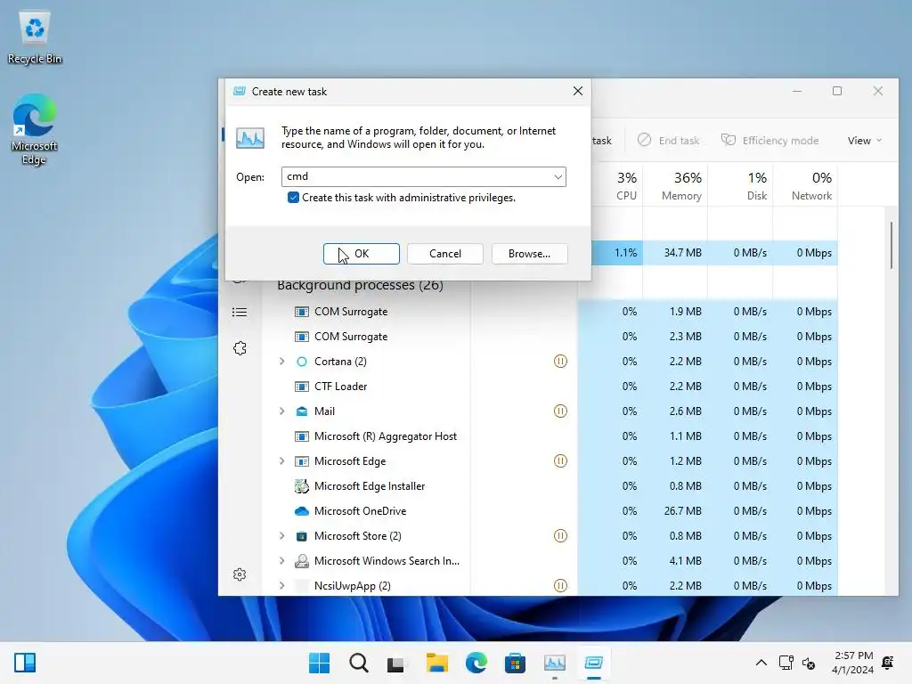Viewport: 912px width, 684px height.
Task: Sort by the Network column header
Action: point(805,185)
